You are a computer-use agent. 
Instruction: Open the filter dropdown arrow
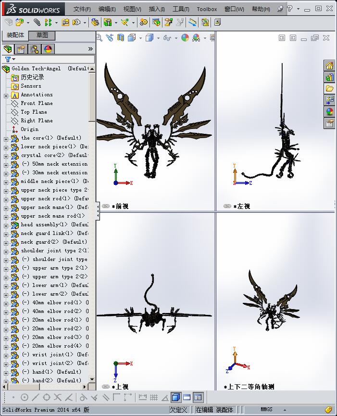click(x=13, y=59)
